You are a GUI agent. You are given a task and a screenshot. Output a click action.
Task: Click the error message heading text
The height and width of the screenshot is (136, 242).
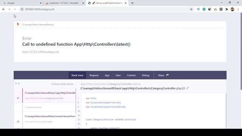76,44
